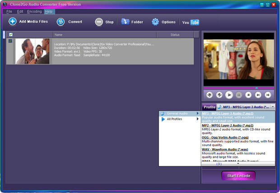The height and width of the screenshot is (193, 280).
Task: Click the Stop toolbar label
Action: (109, 22)
